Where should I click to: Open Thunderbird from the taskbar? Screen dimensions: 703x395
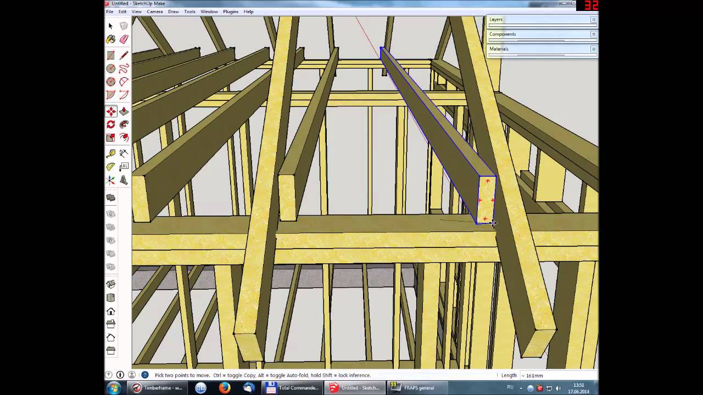pos(249,388)
